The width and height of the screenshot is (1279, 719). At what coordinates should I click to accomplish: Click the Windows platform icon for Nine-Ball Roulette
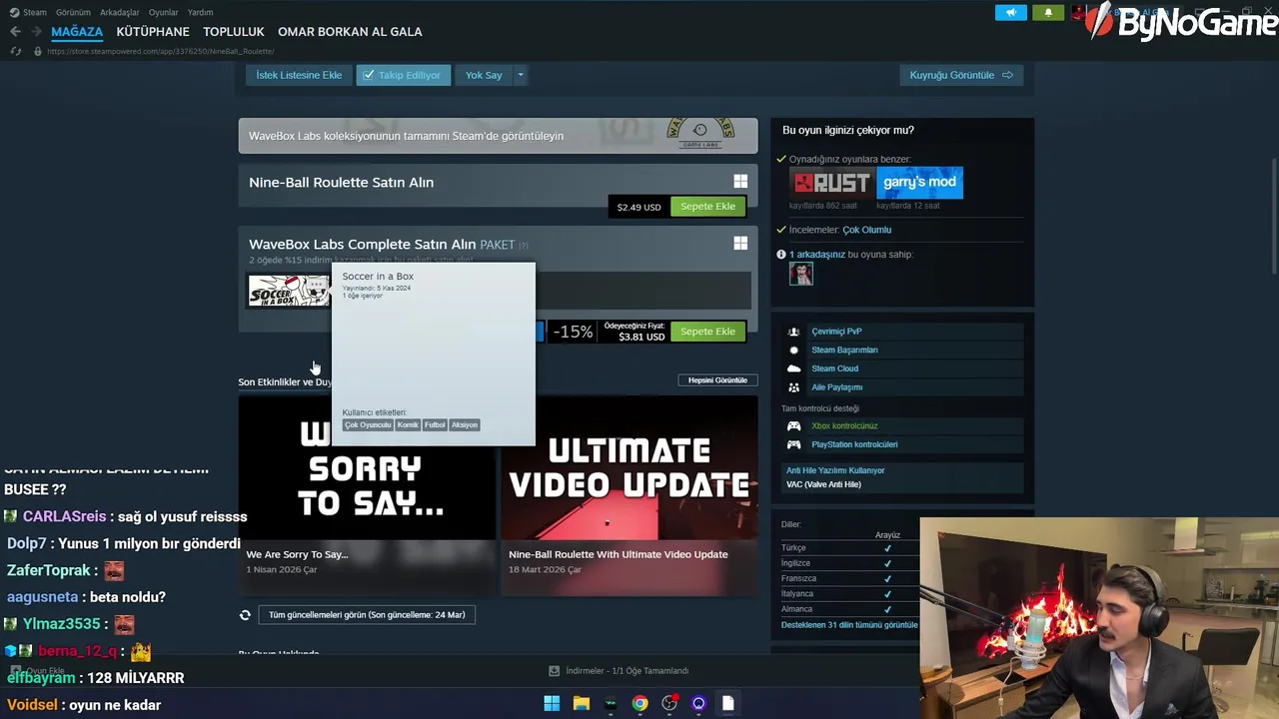coord(740,182)
